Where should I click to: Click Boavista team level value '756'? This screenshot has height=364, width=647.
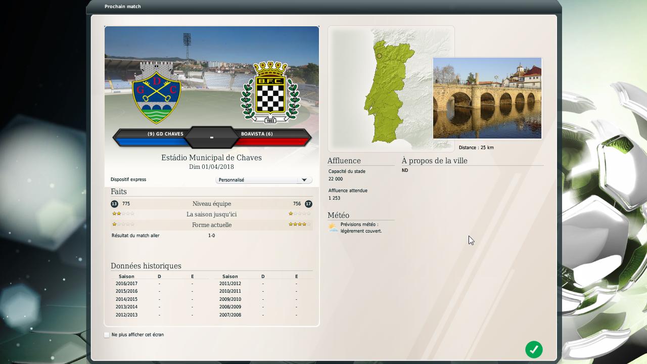297,204
